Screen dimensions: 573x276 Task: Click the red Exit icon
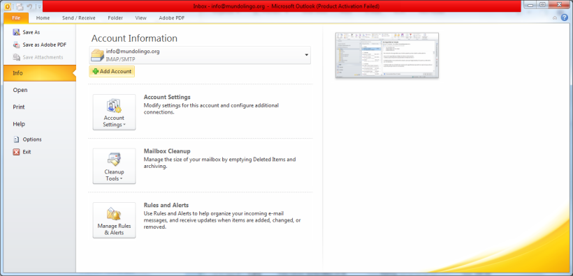click(x=17, y=152)
